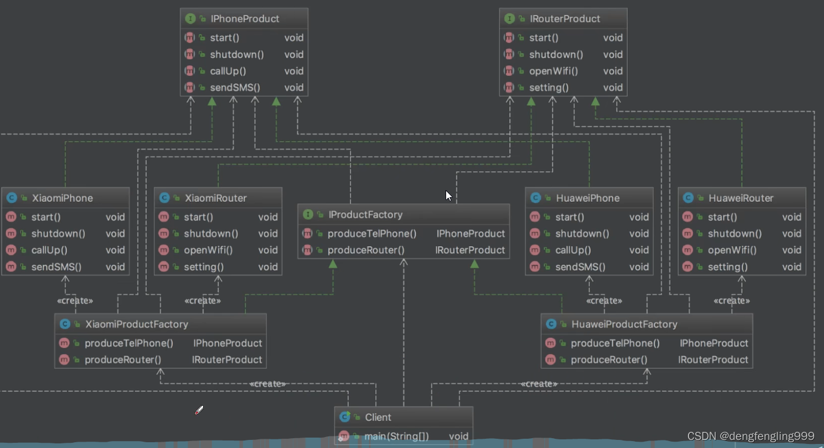Select the XiaomiProductFactory node title

(137, 324)
